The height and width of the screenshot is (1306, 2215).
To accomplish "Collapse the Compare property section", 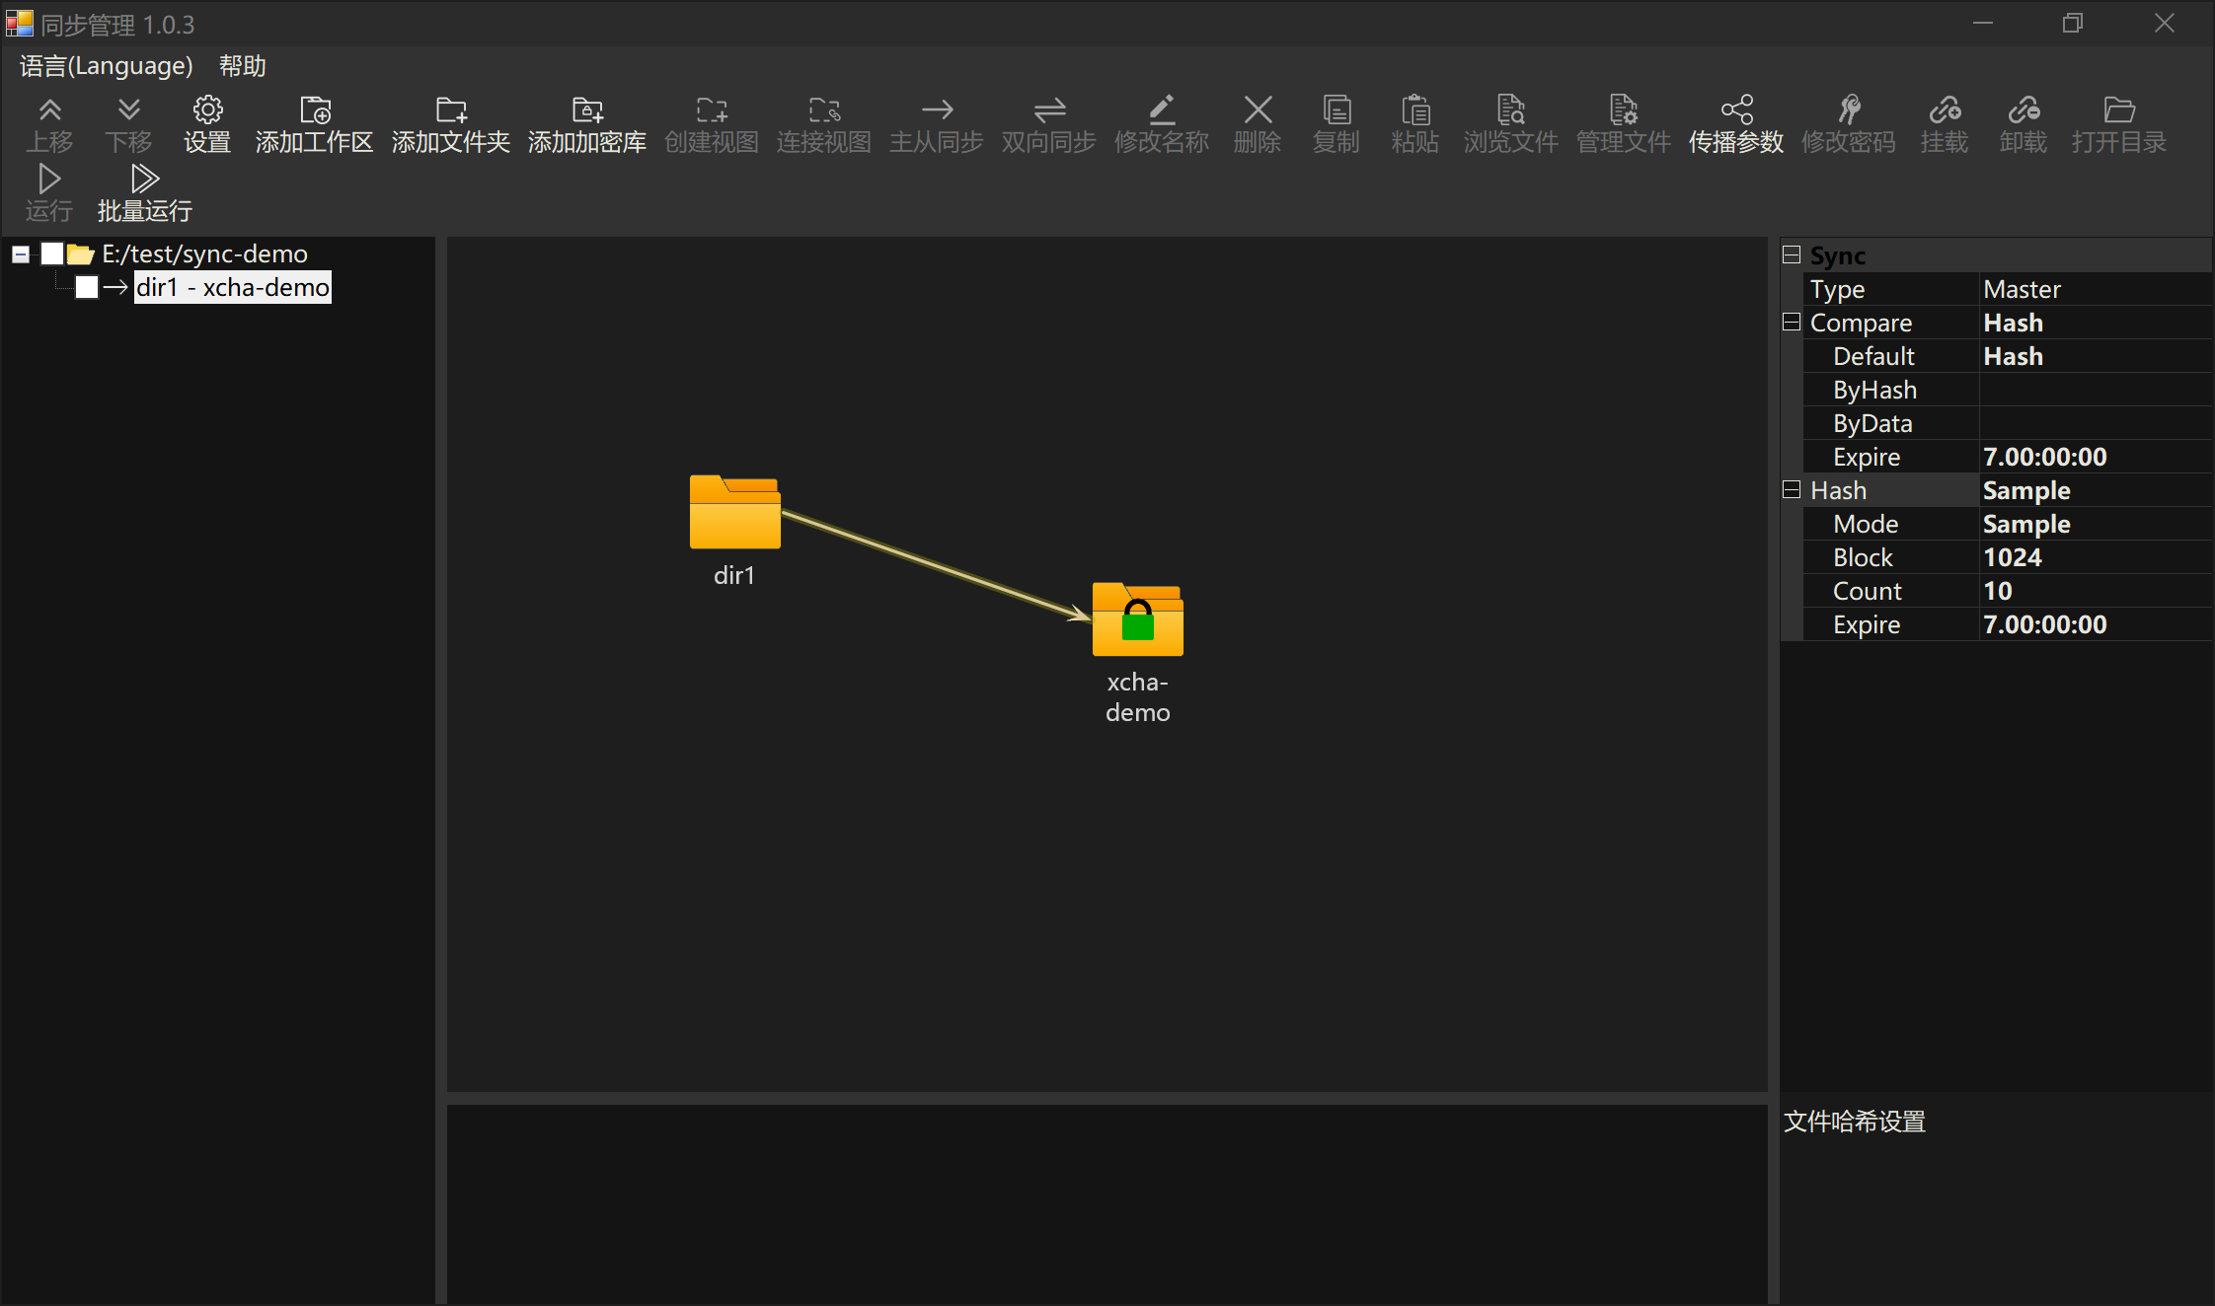I will [1792, 323].
